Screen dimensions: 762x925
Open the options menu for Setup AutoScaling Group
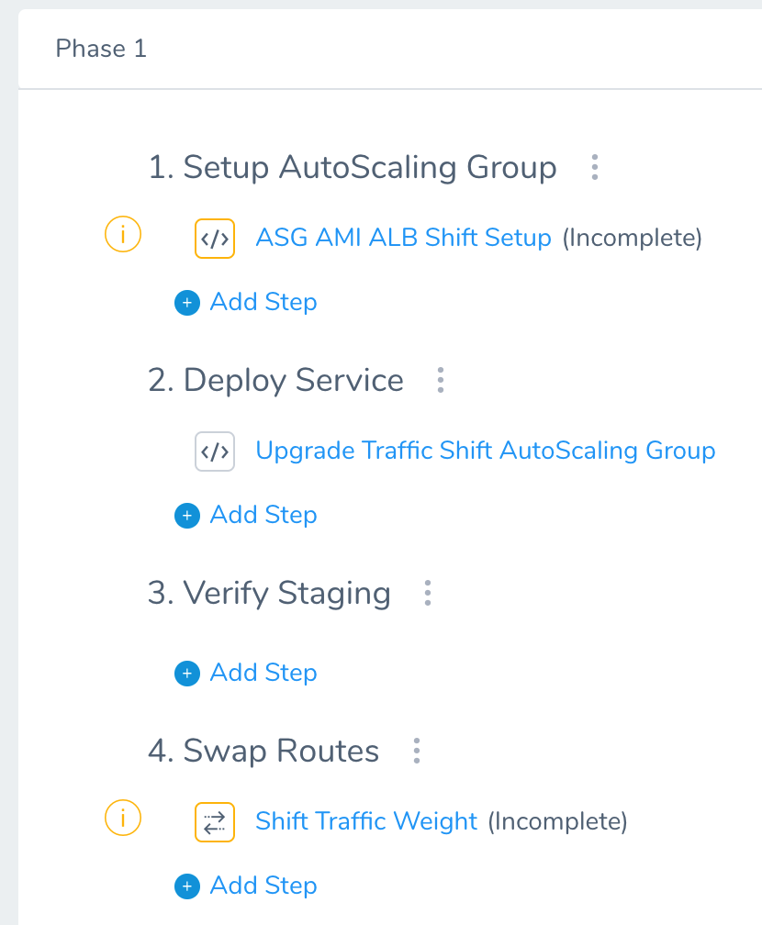[594, 167]
